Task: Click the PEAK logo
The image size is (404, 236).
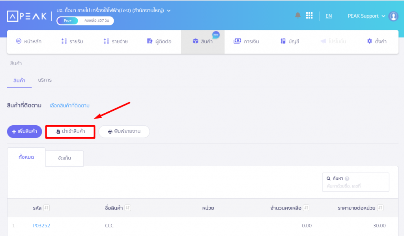Action: pos(27,16)
